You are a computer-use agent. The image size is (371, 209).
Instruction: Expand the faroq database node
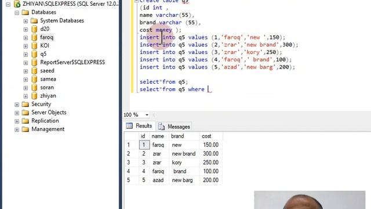point(26,38)
